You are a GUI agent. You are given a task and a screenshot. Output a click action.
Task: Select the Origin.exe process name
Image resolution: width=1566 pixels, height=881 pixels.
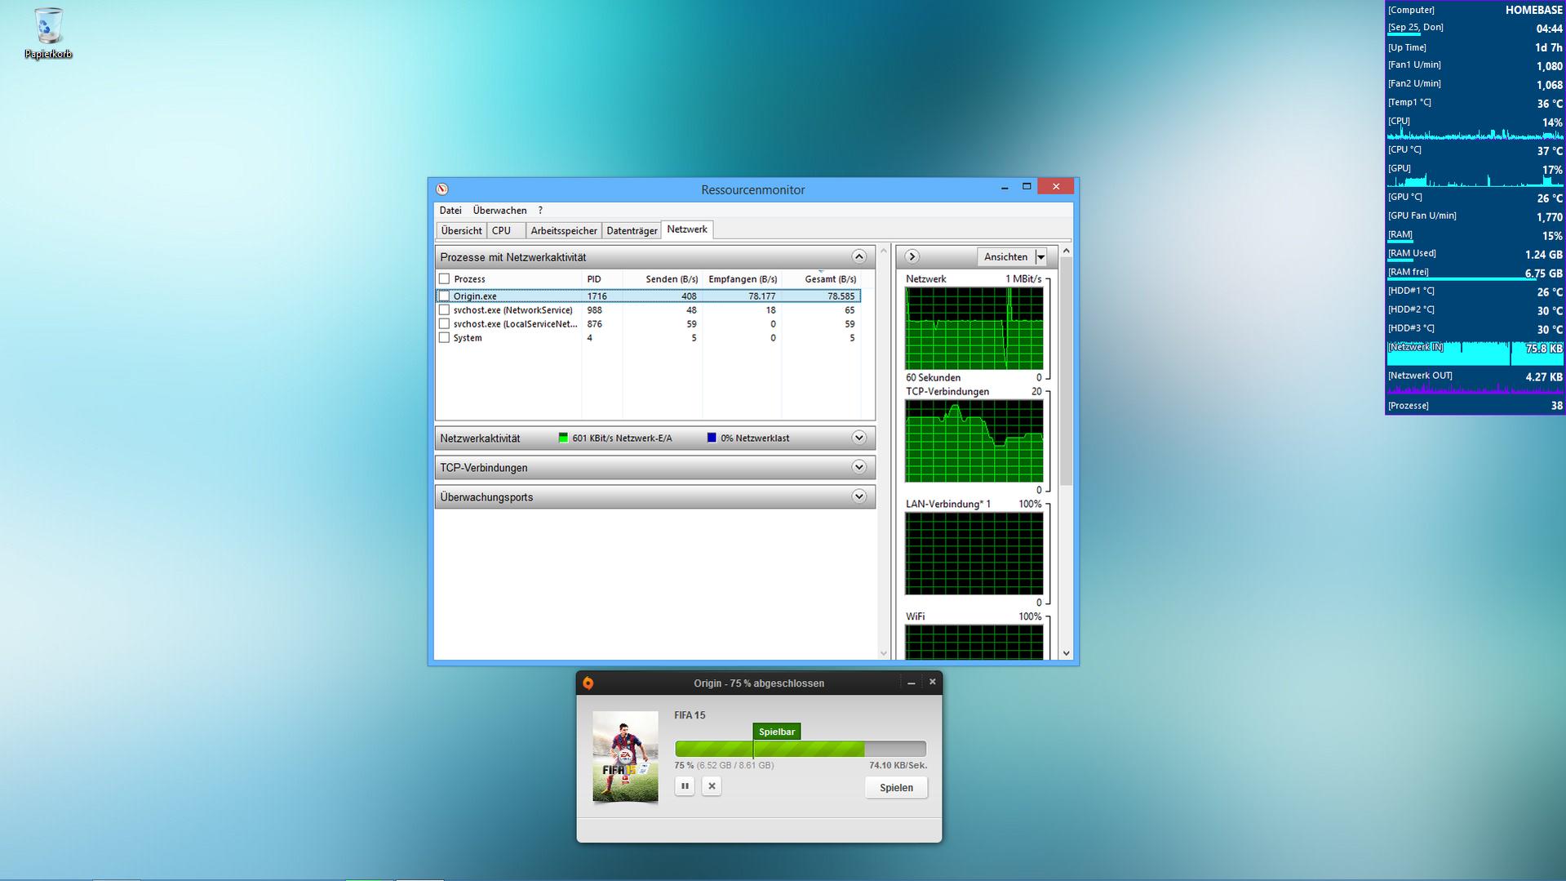475,296
